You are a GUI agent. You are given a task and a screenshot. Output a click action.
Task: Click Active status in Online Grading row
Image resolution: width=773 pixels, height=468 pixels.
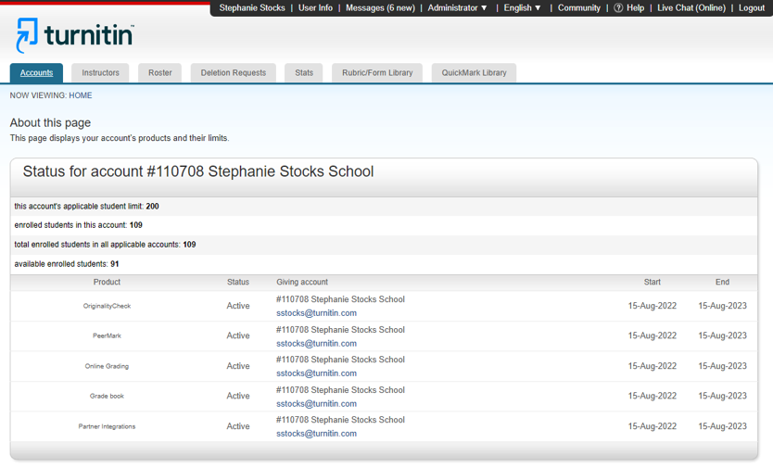tap(238, 366)
